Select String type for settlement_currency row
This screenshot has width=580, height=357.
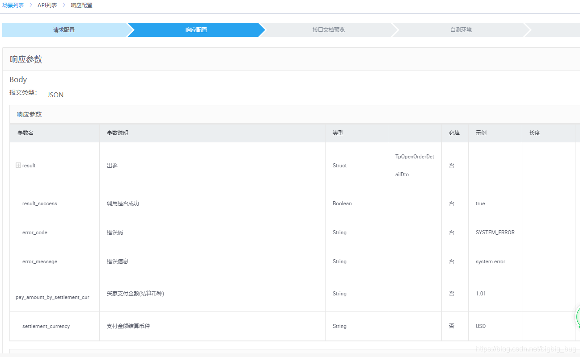[x=339, y=326]
